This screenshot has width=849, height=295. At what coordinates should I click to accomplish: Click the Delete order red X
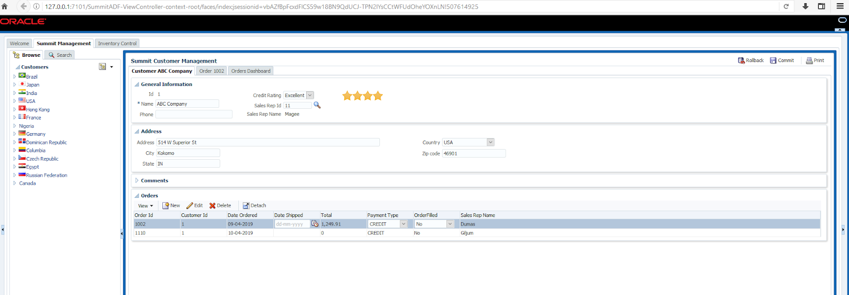pos(212,205)
